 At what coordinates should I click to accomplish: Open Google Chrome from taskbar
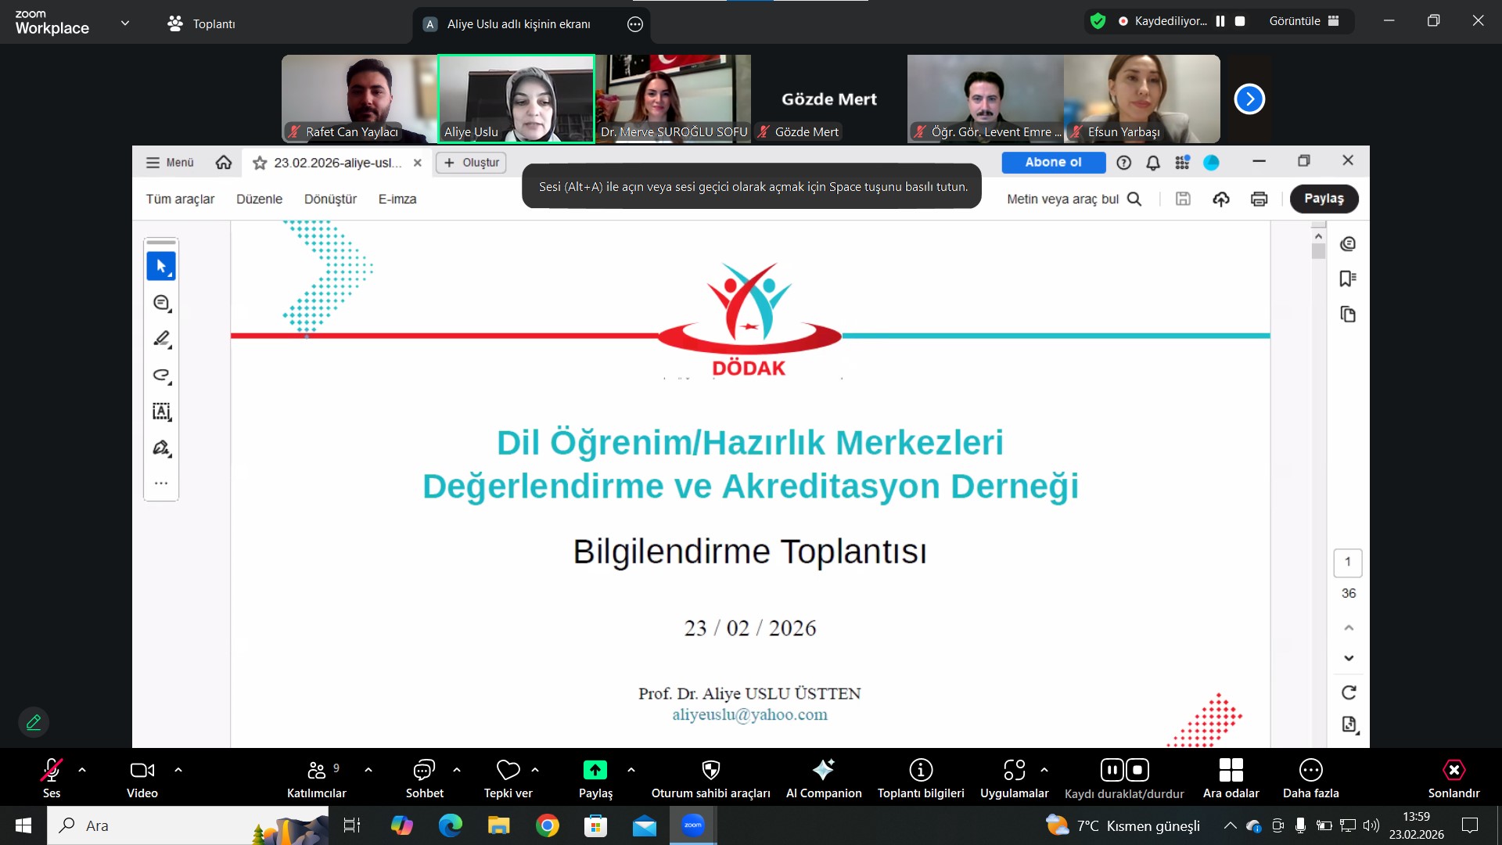[x=548, y=825]
